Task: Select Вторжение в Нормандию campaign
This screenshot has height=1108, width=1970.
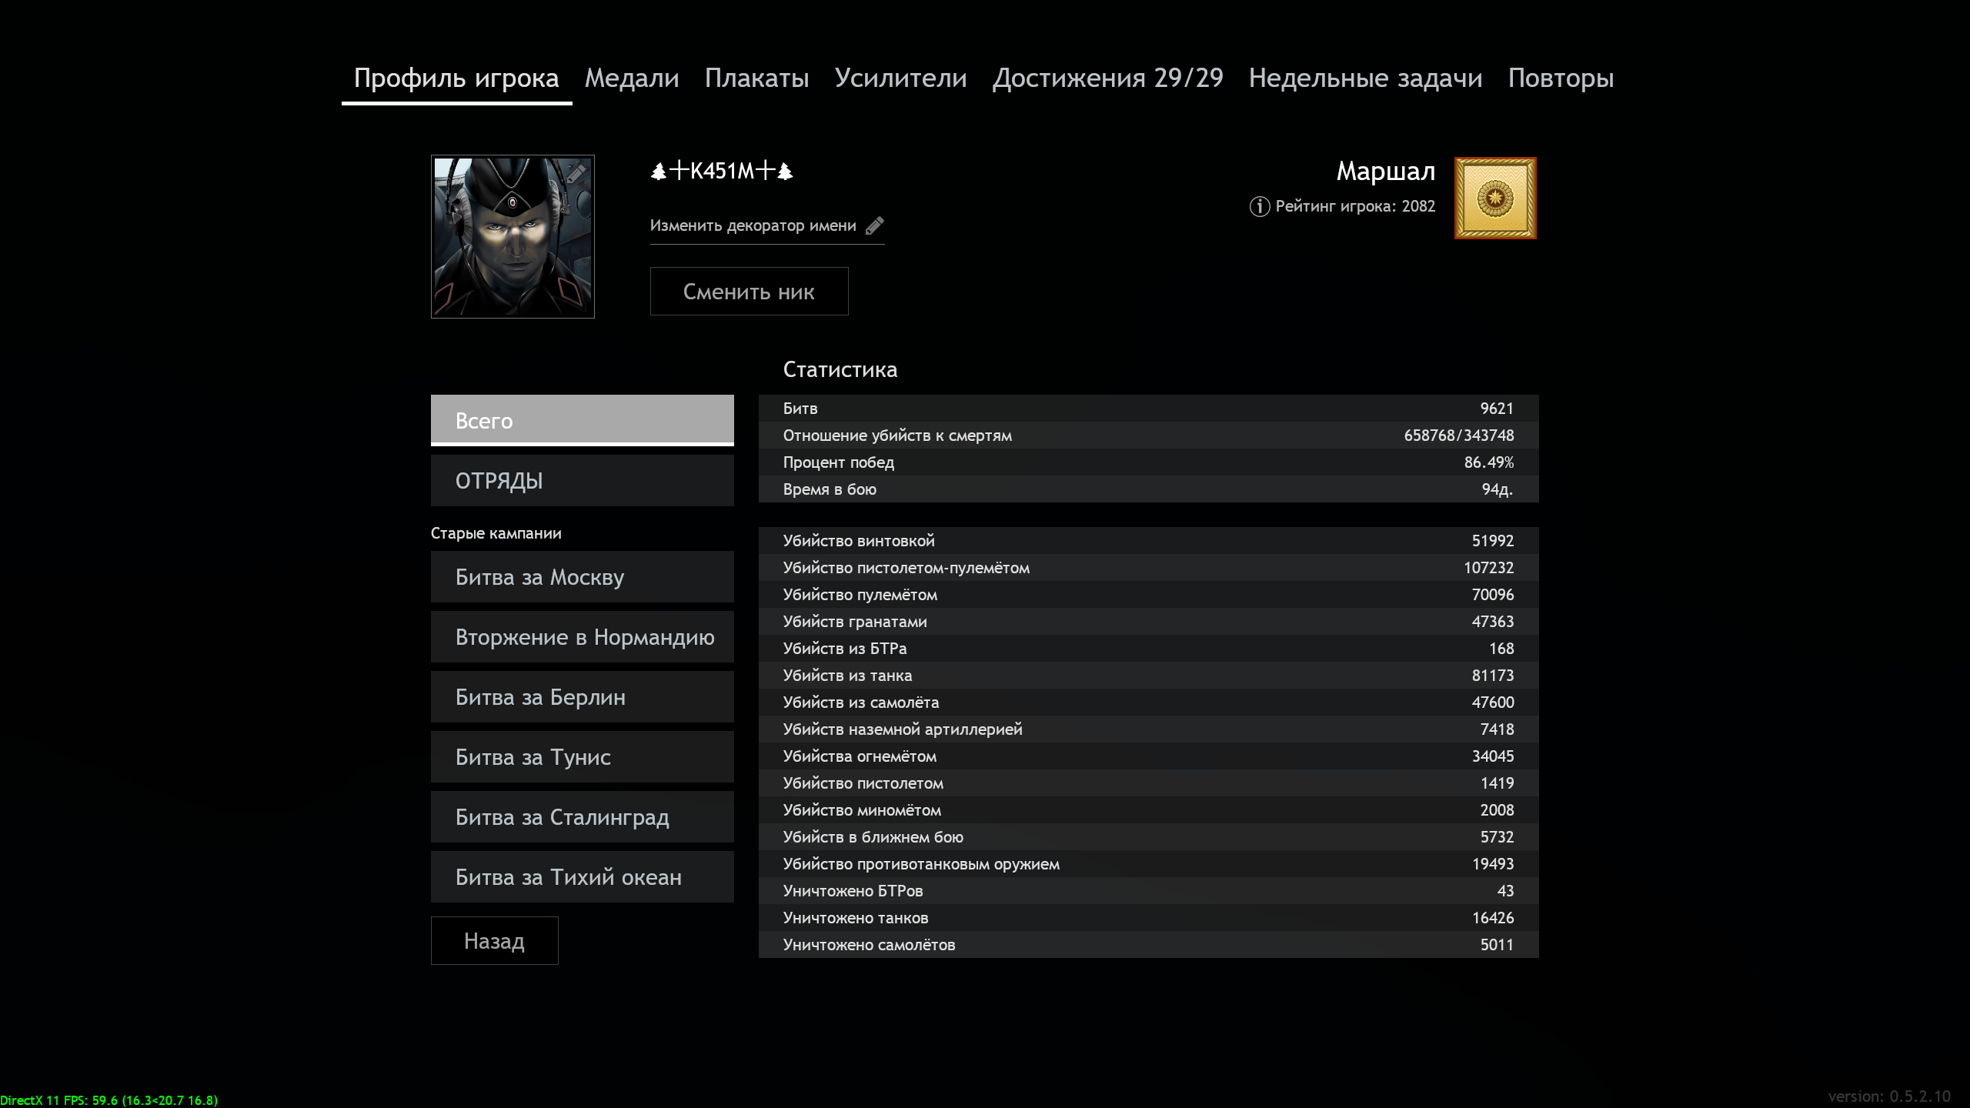Action: [582, 637]
